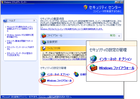140x99 pixels.
Task: Click the firewall icon in ファイアウォール header
Action: coord(44,36)
